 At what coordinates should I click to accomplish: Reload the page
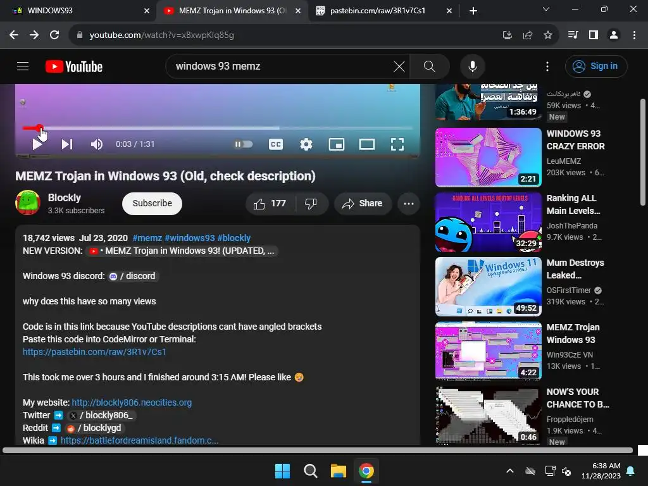pos(54,35)
